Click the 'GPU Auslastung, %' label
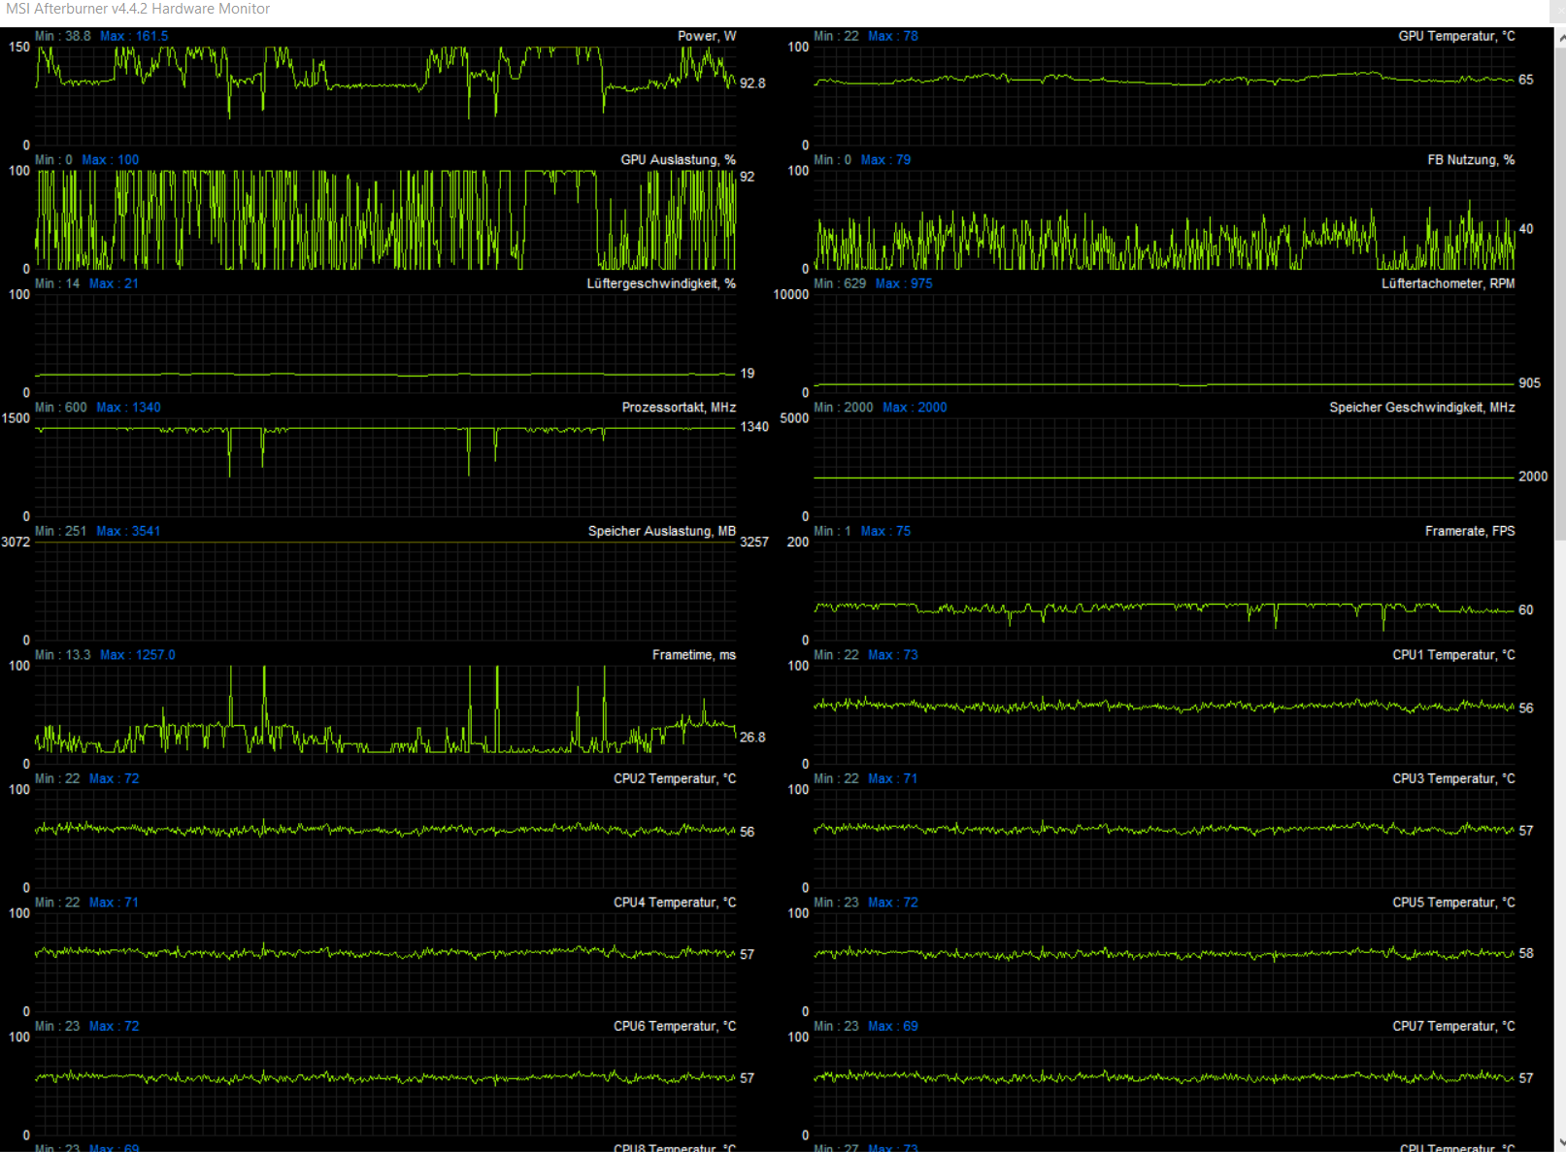Screen dimensions: 1566x1152 pyautogui.click(x=678, y=160)
